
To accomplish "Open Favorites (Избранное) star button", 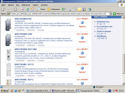I will tap(53, 9).
